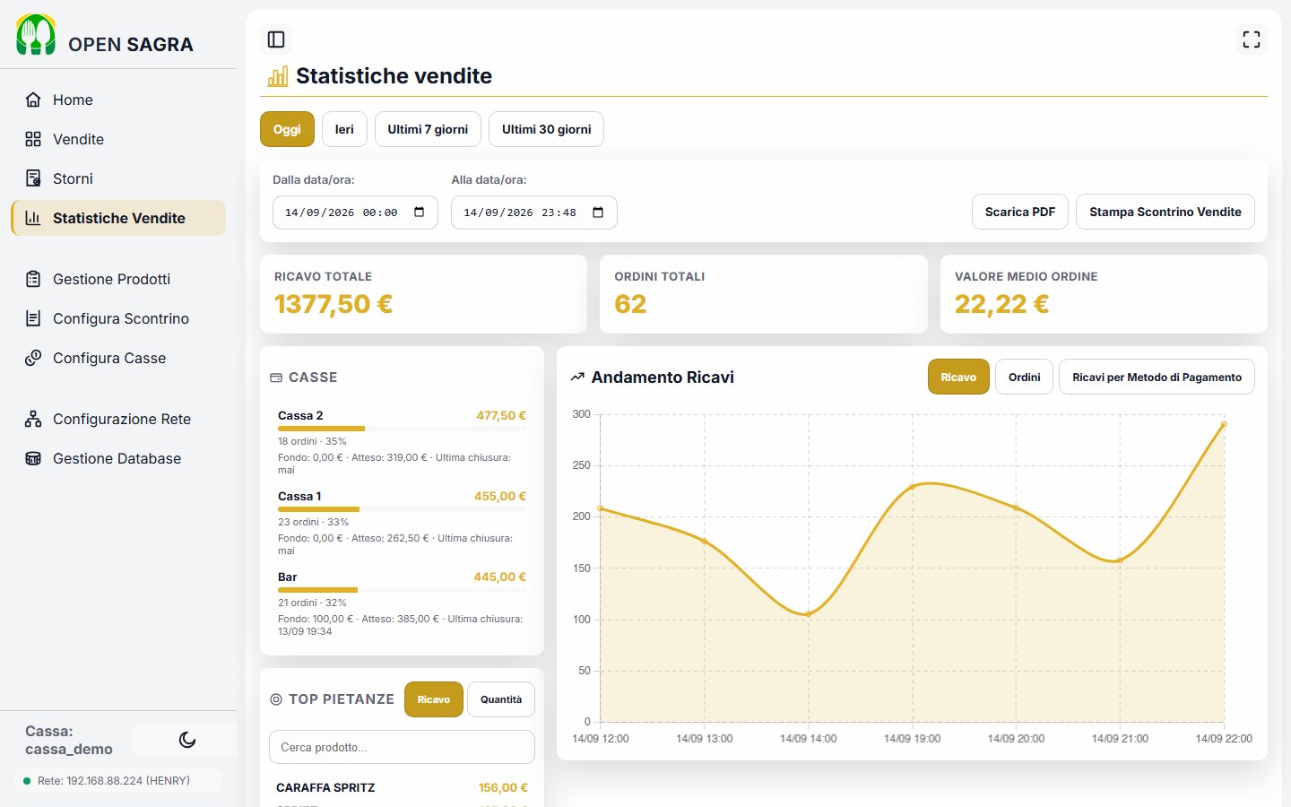Viewport: 1291px width, 807px height.
Task: Click the 14/09 22:00 chart data point
Action: [x=1224, y=424]
